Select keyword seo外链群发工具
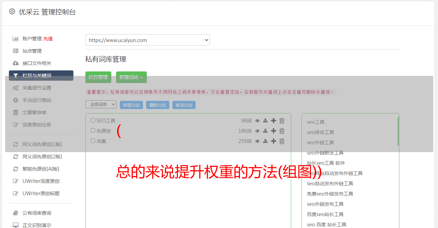 click(x=325, y=153)
